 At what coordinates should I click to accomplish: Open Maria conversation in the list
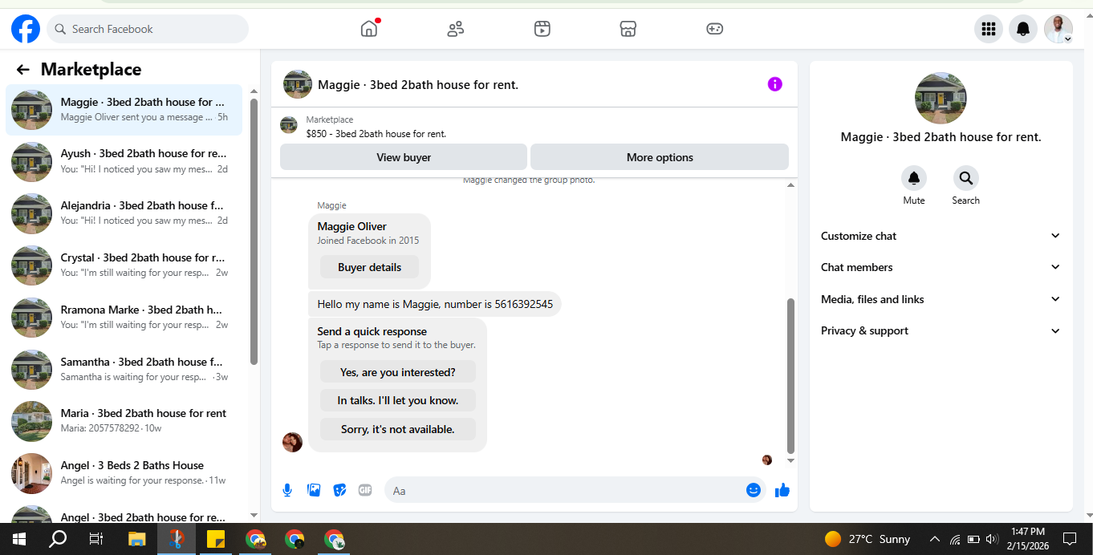coord(124,421)
